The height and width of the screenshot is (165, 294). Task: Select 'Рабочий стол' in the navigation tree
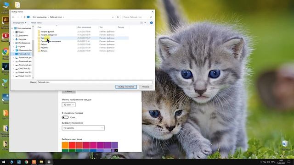[24, 54]
